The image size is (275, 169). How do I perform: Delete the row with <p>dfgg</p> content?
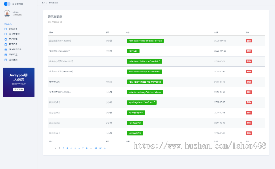[249, 123]
